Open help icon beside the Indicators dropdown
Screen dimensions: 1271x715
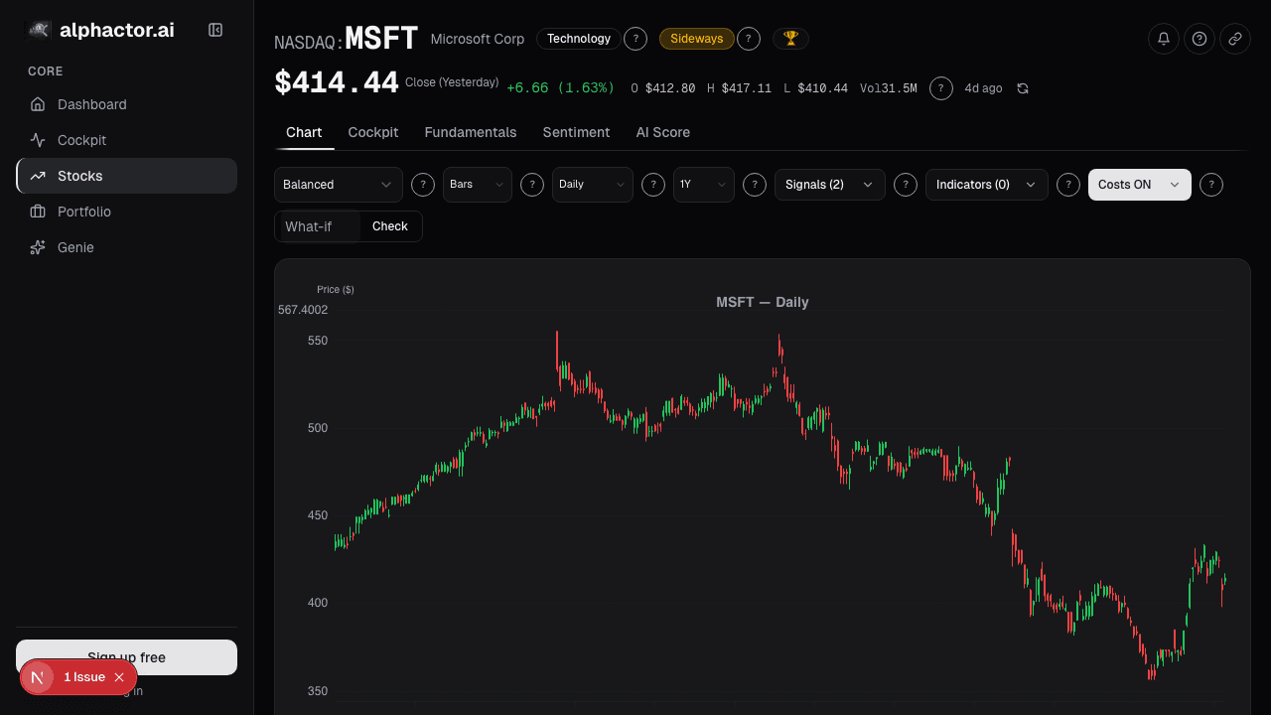[x=1068, y=185]
